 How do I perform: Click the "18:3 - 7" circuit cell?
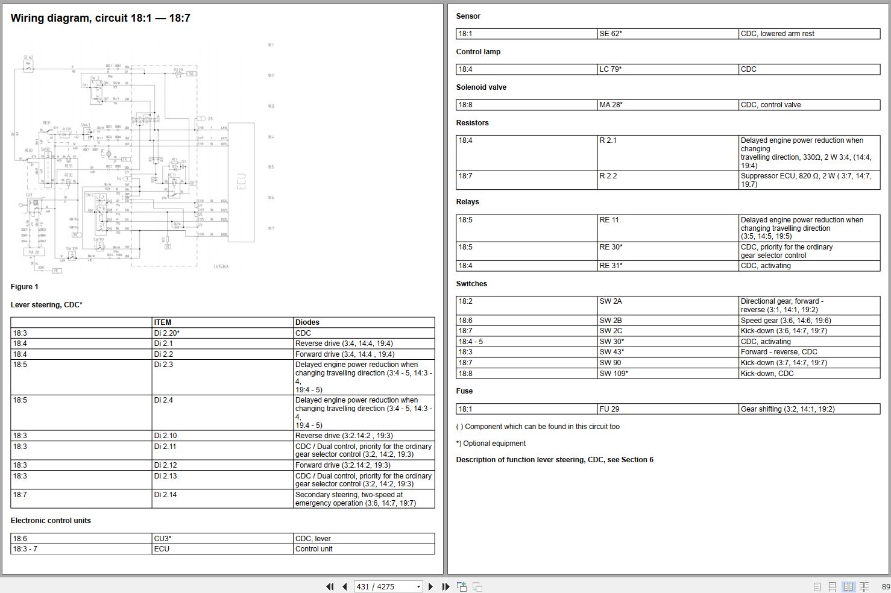coord(81,549)
